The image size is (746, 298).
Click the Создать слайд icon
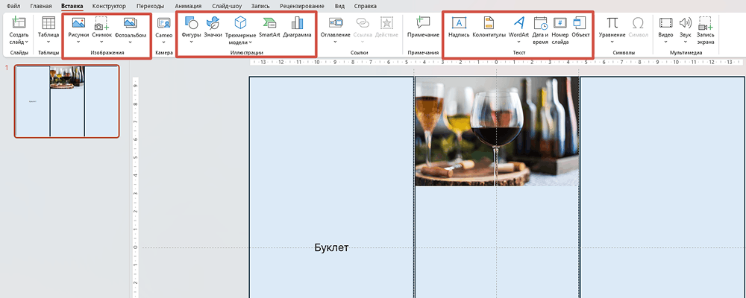[19, 22]
